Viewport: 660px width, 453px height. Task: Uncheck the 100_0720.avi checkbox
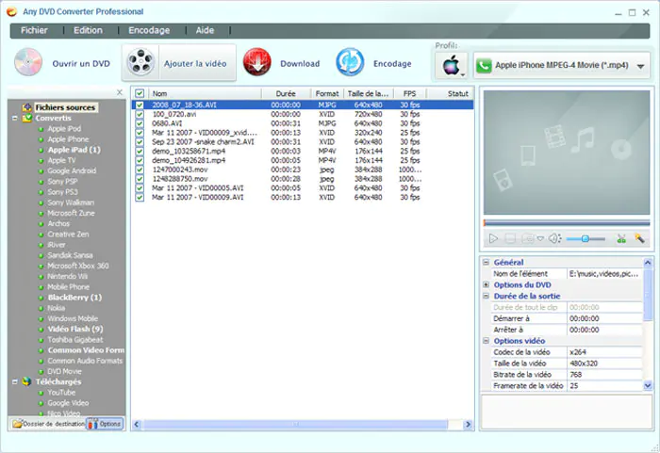coord(140,114)
